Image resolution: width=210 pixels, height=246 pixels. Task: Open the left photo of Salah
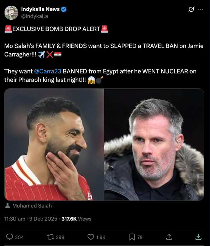[x=54, y=144]
